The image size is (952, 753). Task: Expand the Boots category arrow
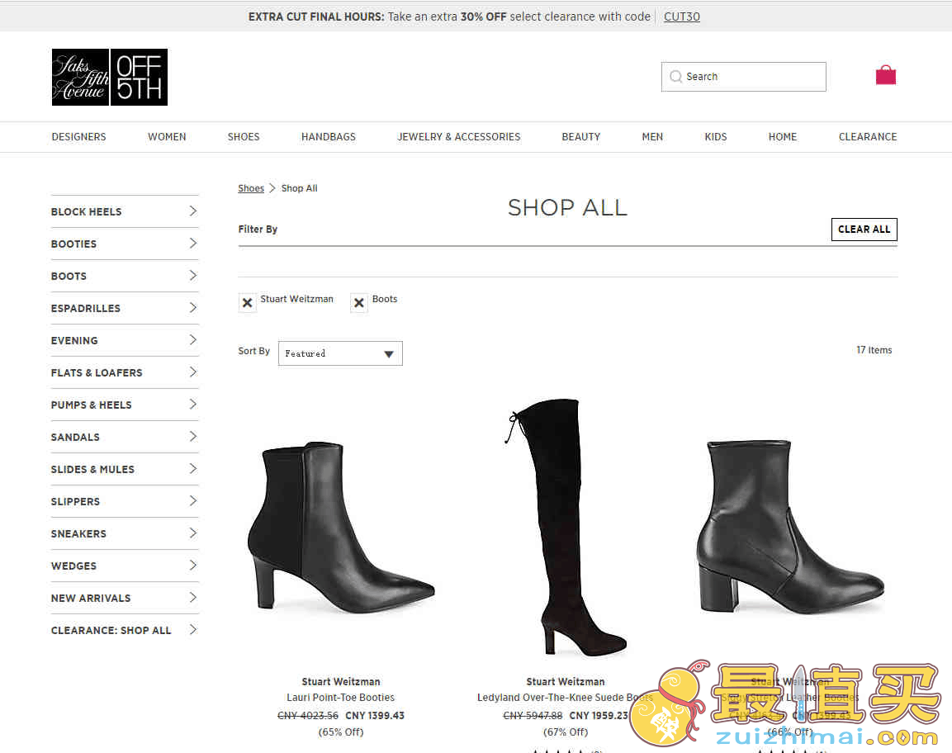point(193,276)
